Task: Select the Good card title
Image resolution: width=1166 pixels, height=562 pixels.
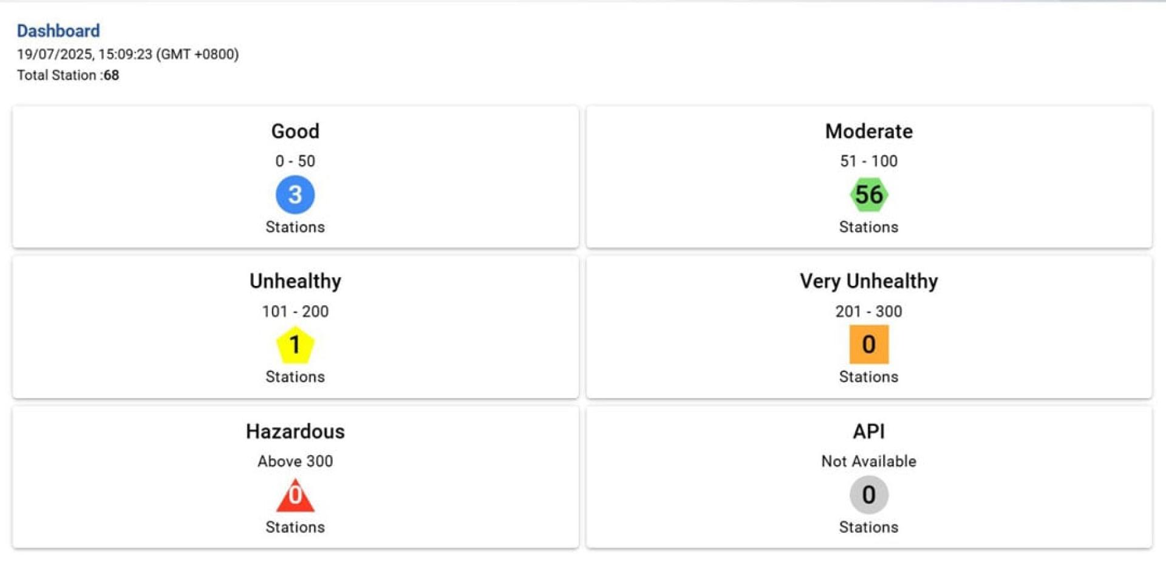Action: [295, 131]
